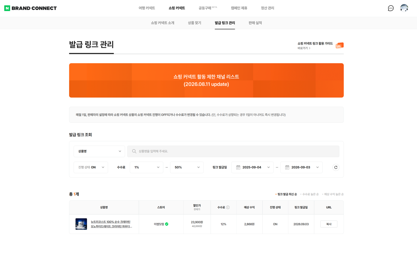Viewport: 417px width, 260px height.
Task: Click the 2026.09.03 issue date cell
Action: [x=301, y=224]
